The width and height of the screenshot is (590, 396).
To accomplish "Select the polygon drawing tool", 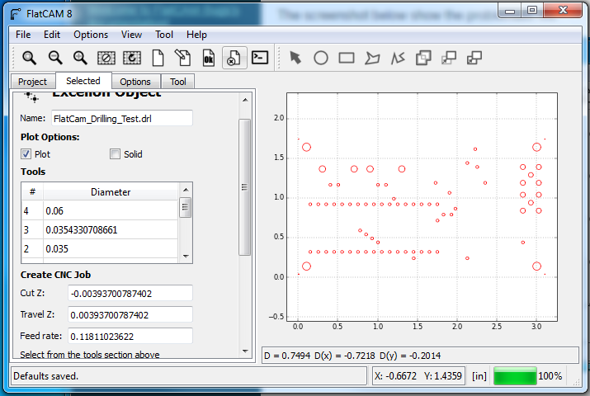I will (x=373, y=58).
